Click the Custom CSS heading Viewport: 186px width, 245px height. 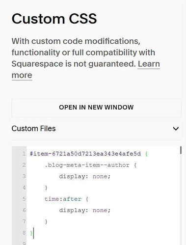(54, 19)
